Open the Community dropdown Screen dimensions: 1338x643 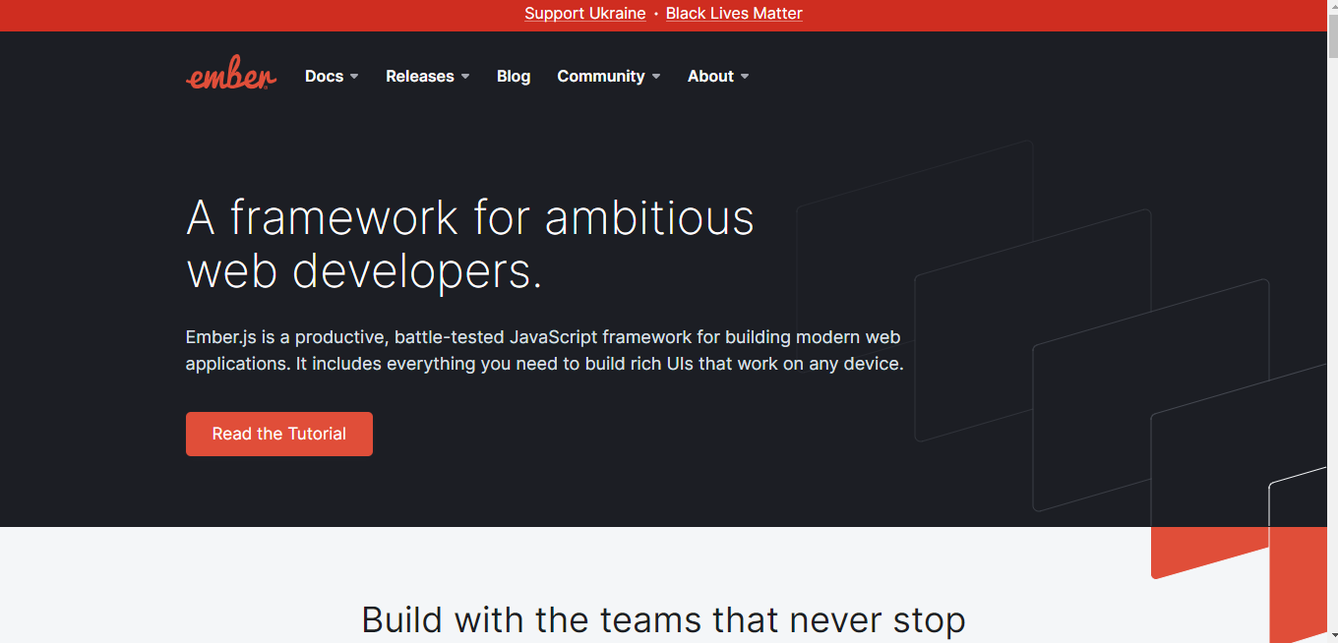coord(609,76)
